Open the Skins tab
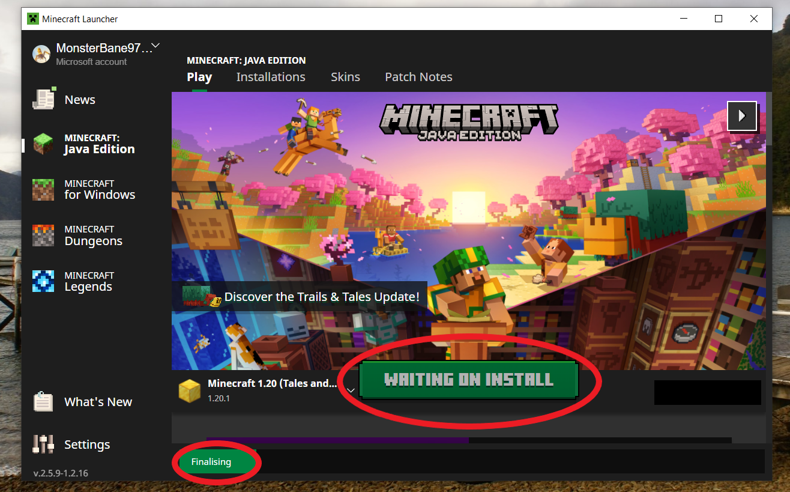The height and width of the screenshot is (492, 790). point(345,77)
